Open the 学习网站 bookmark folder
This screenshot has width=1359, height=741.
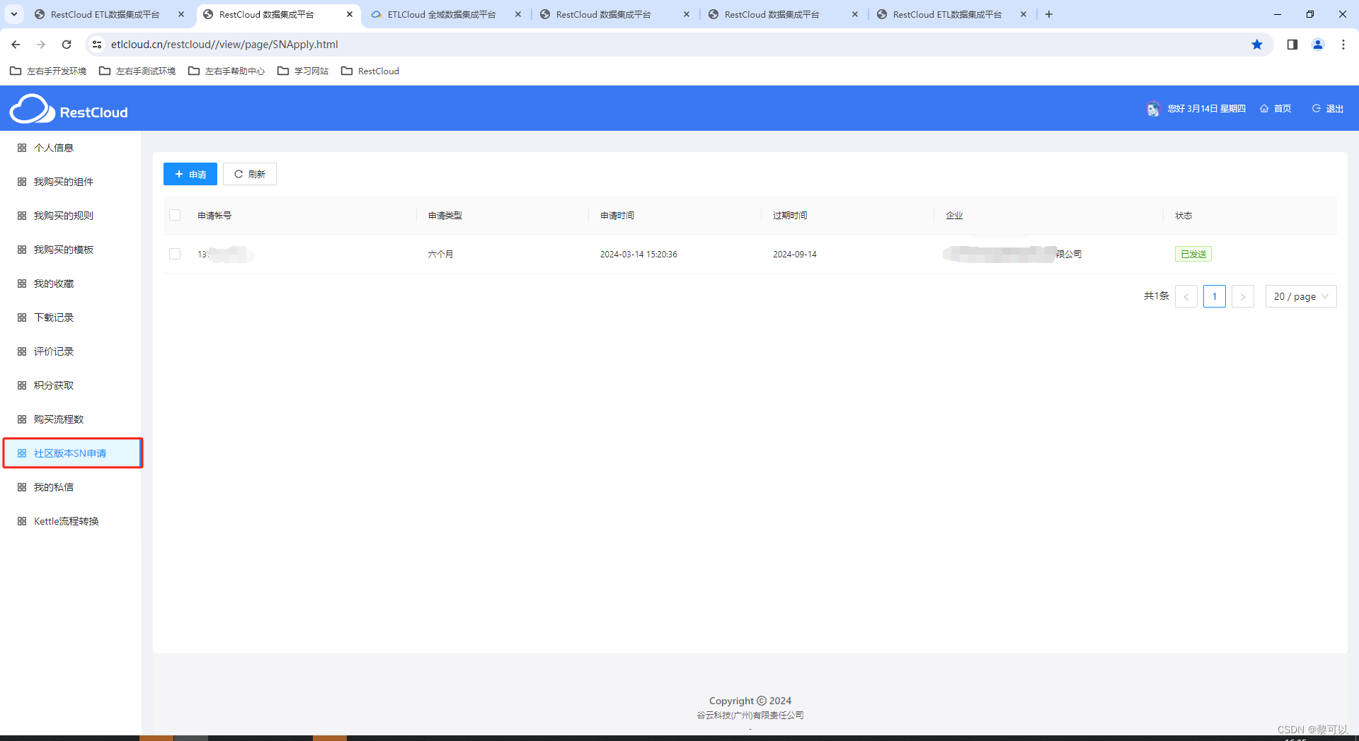point(302,71)
